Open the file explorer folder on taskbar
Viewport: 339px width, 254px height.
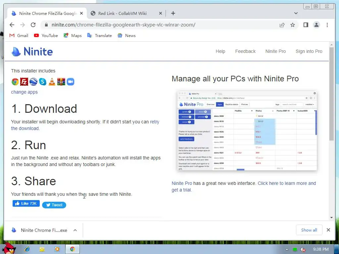point(42,249)
